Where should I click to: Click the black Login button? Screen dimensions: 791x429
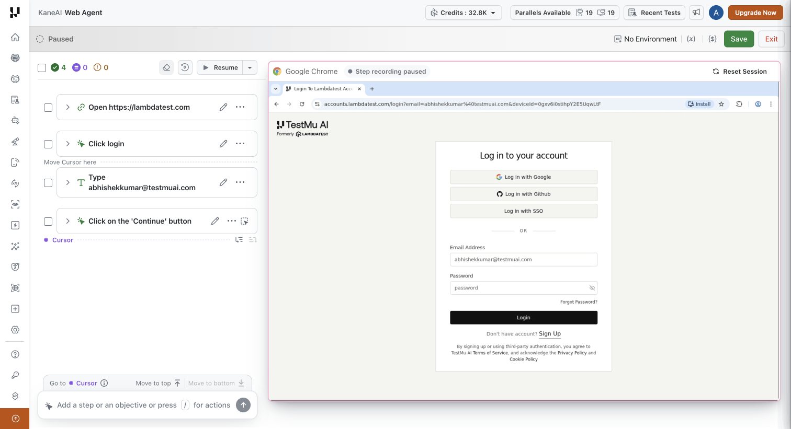pyautogui.click(x=524, y=318)
